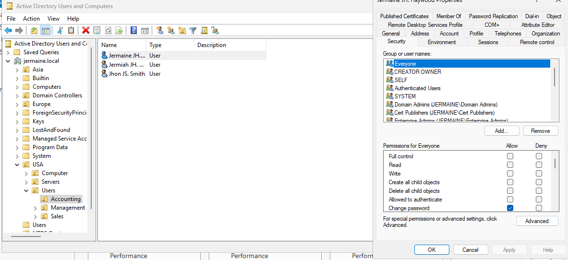
Task: Click the group names list scrollbar
Action: [x=555, y=77]
